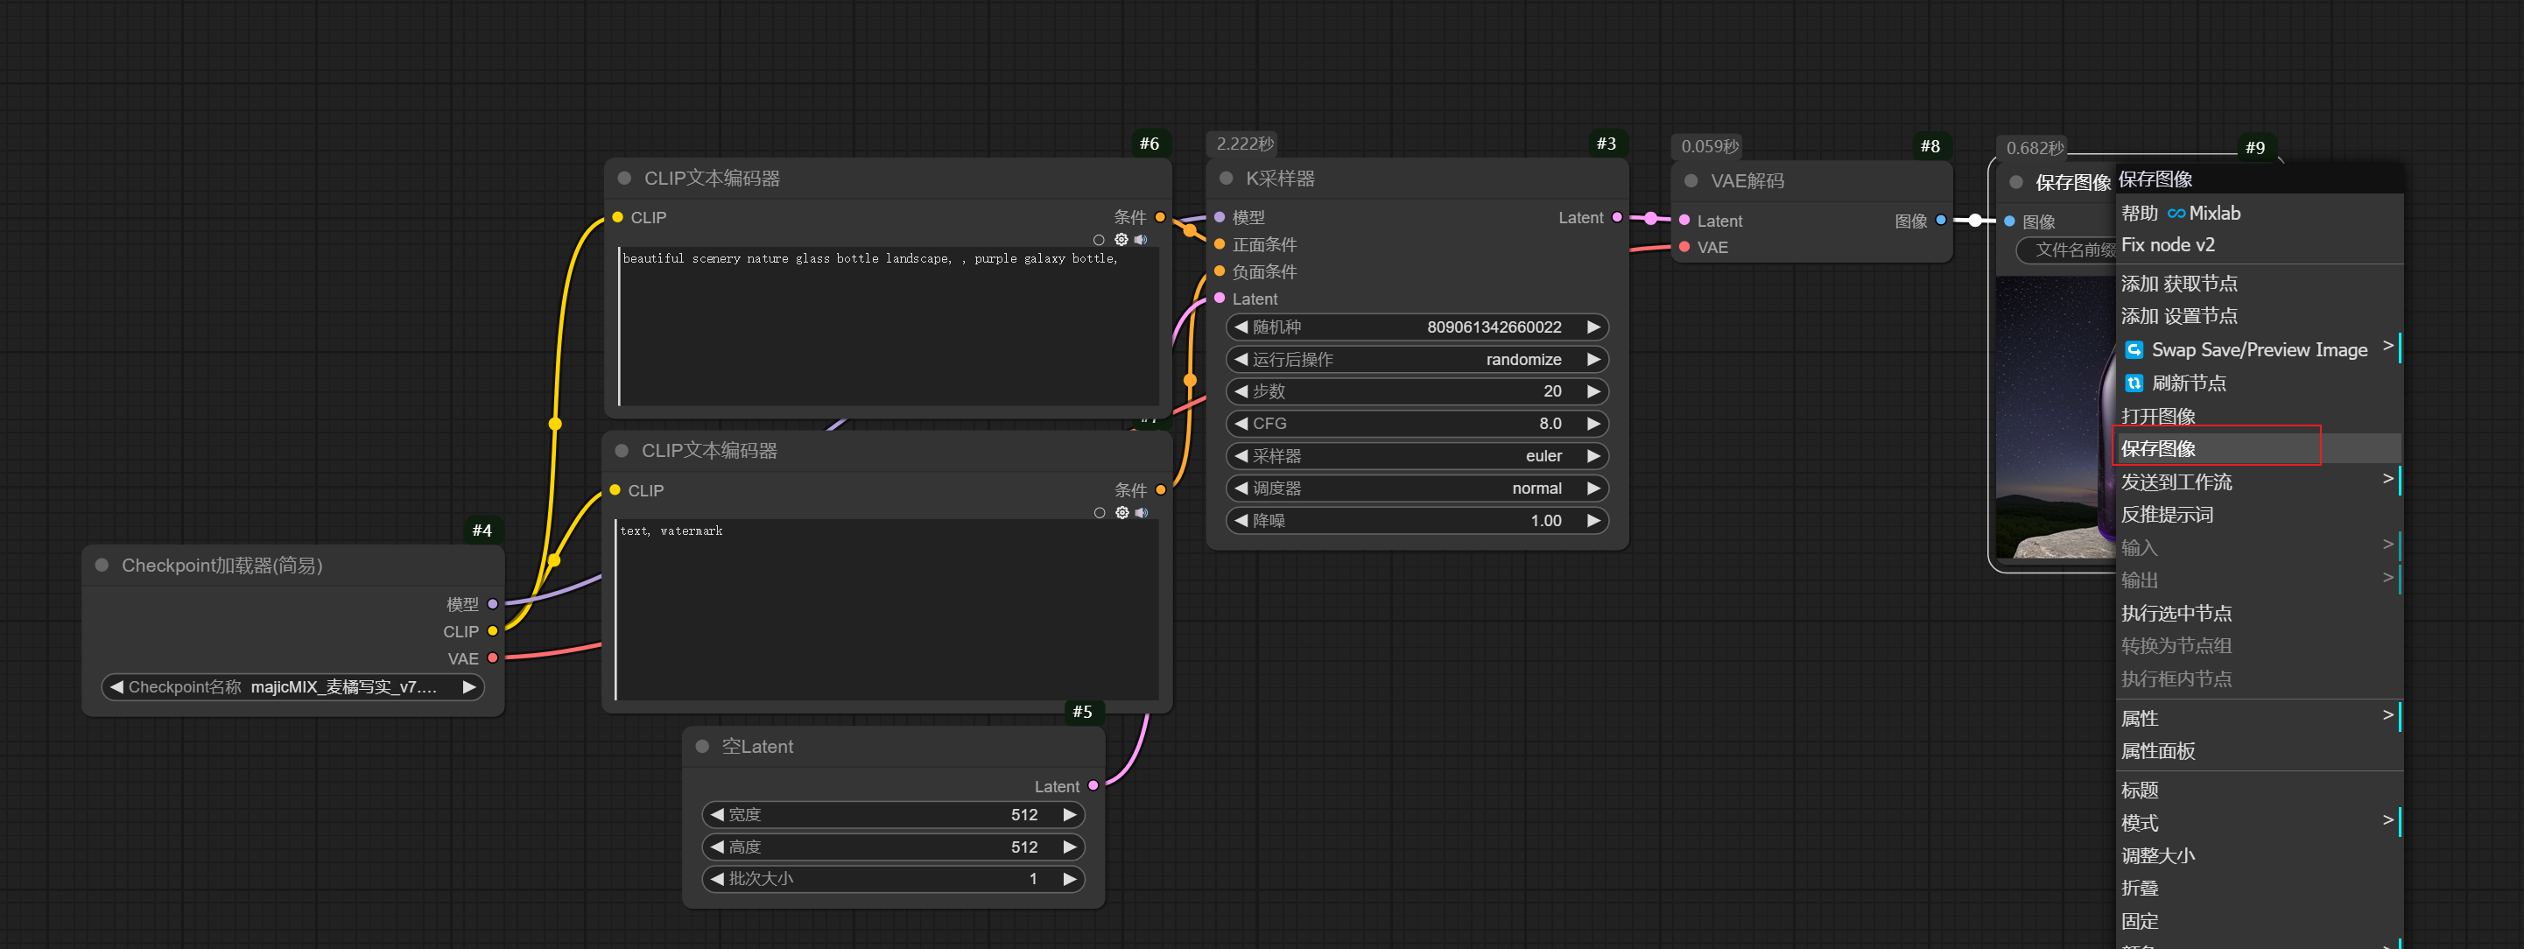The image size is (2524, 949).
Task: Increase 步数 with its right arrow
Action: pyautogui.click(x=1593, y=391)
